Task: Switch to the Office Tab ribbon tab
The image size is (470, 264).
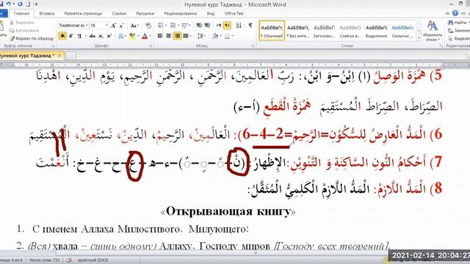Action: (x=234, y=13)
